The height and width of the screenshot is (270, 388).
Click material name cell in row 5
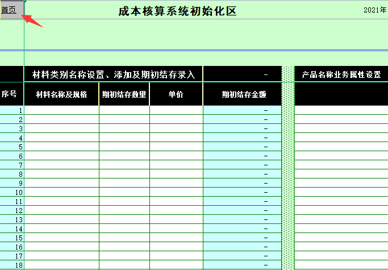tap(61, 147)
